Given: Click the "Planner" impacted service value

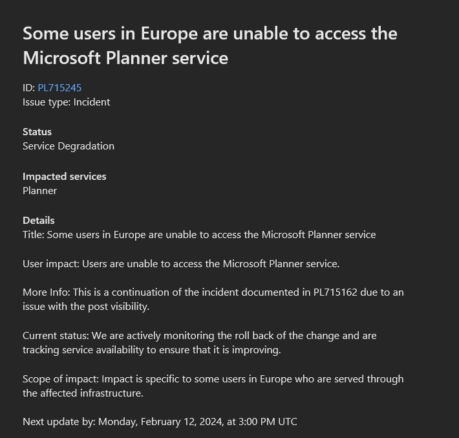Looking at the screenshot, I should point(39,190).
